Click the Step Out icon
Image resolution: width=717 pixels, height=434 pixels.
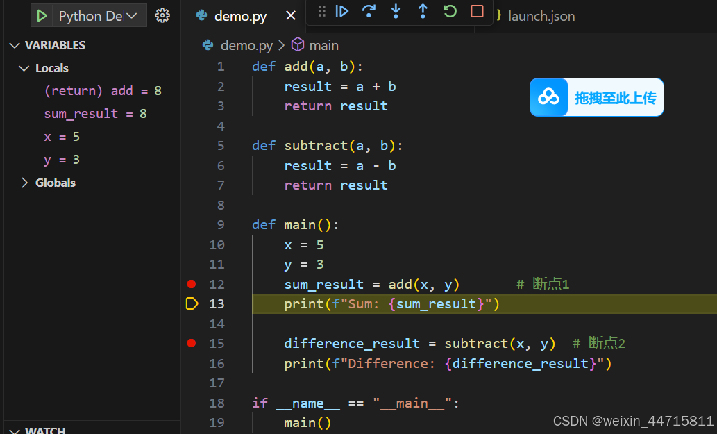click(423, 12)
